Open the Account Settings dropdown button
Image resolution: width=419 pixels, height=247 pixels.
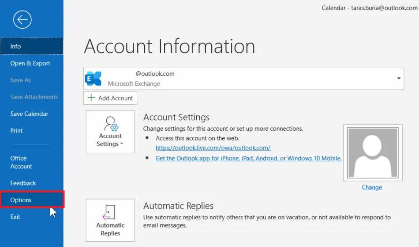pyautogui.click(x=110, y=132)
